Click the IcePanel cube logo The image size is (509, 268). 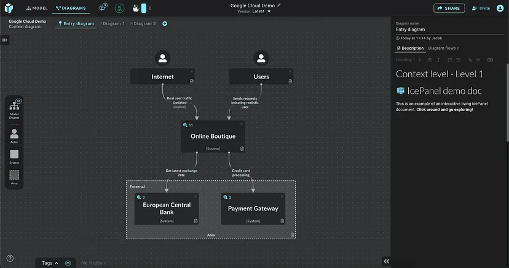tap(9, 8)
